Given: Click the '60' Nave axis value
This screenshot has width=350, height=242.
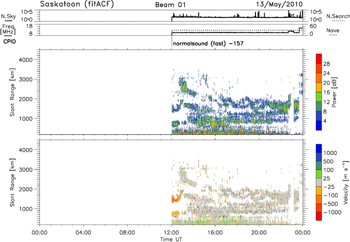Looking at the screenshot, I should pyautogui.click(x=313, y=26).
